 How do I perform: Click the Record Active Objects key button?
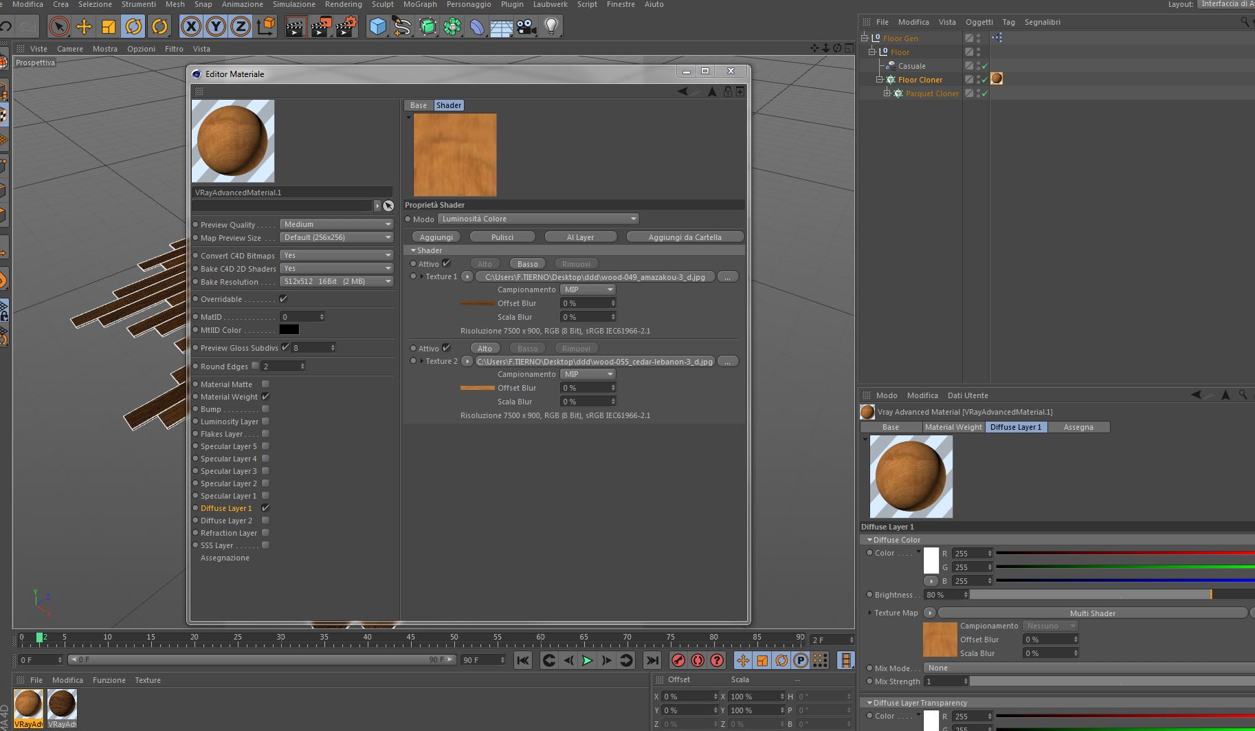click(x=678, y=660)
